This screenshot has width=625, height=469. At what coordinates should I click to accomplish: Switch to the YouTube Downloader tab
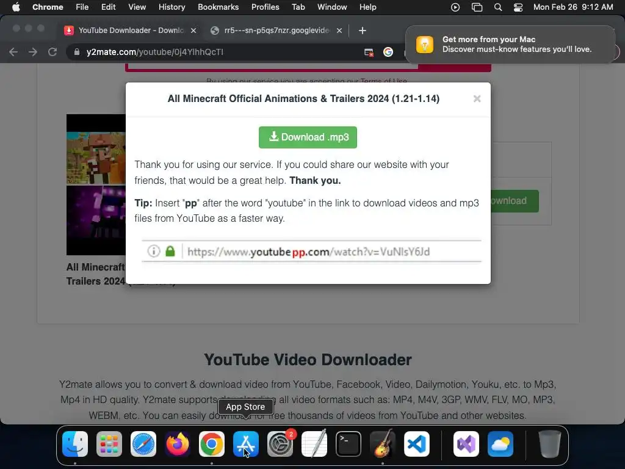(x=131, y=31)
